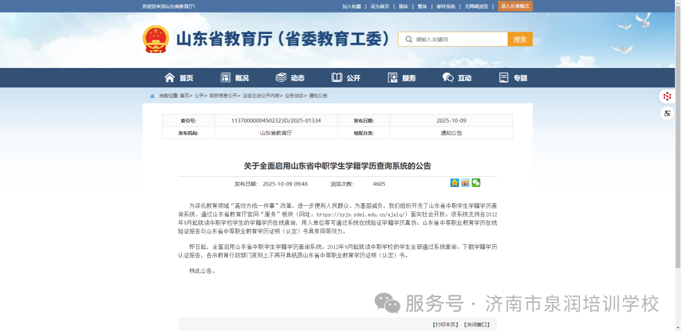The width and height of the screenshot is (681, 331).
Task: Click the 发布机构 label cell
Action: pyautogui.click(x=189, y=133)
